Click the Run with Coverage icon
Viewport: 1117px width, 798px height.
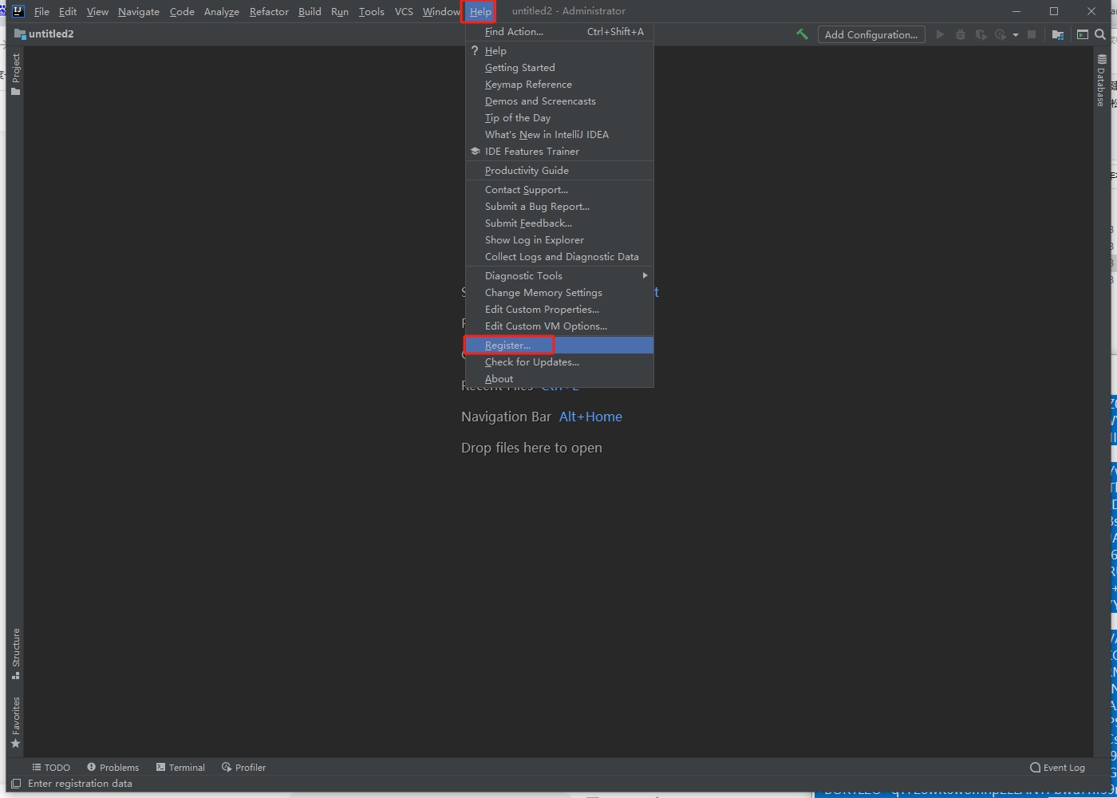(981, 34)
